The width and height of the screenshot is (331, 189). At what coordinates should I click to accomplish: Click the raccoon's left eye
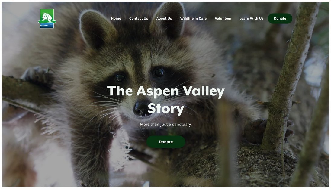pyautogui.click(x=120, y=78)
